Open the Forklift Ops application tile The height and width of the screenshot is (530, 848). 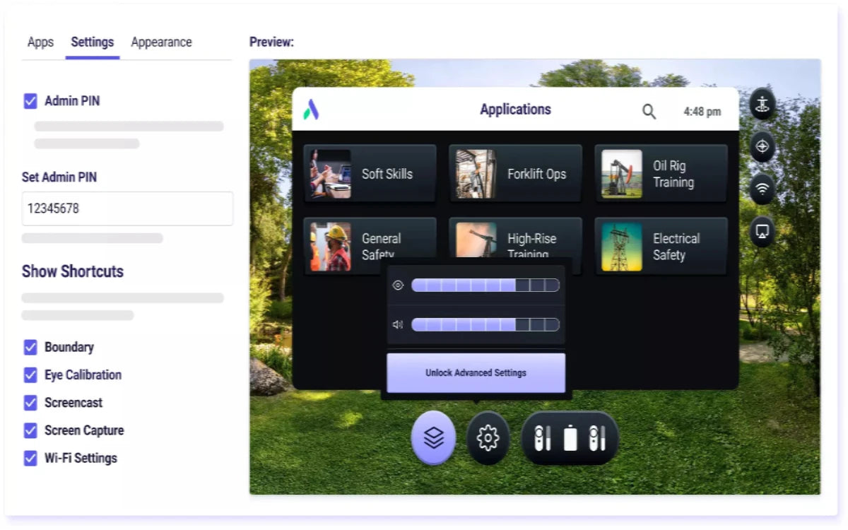(x=515, y=174)
